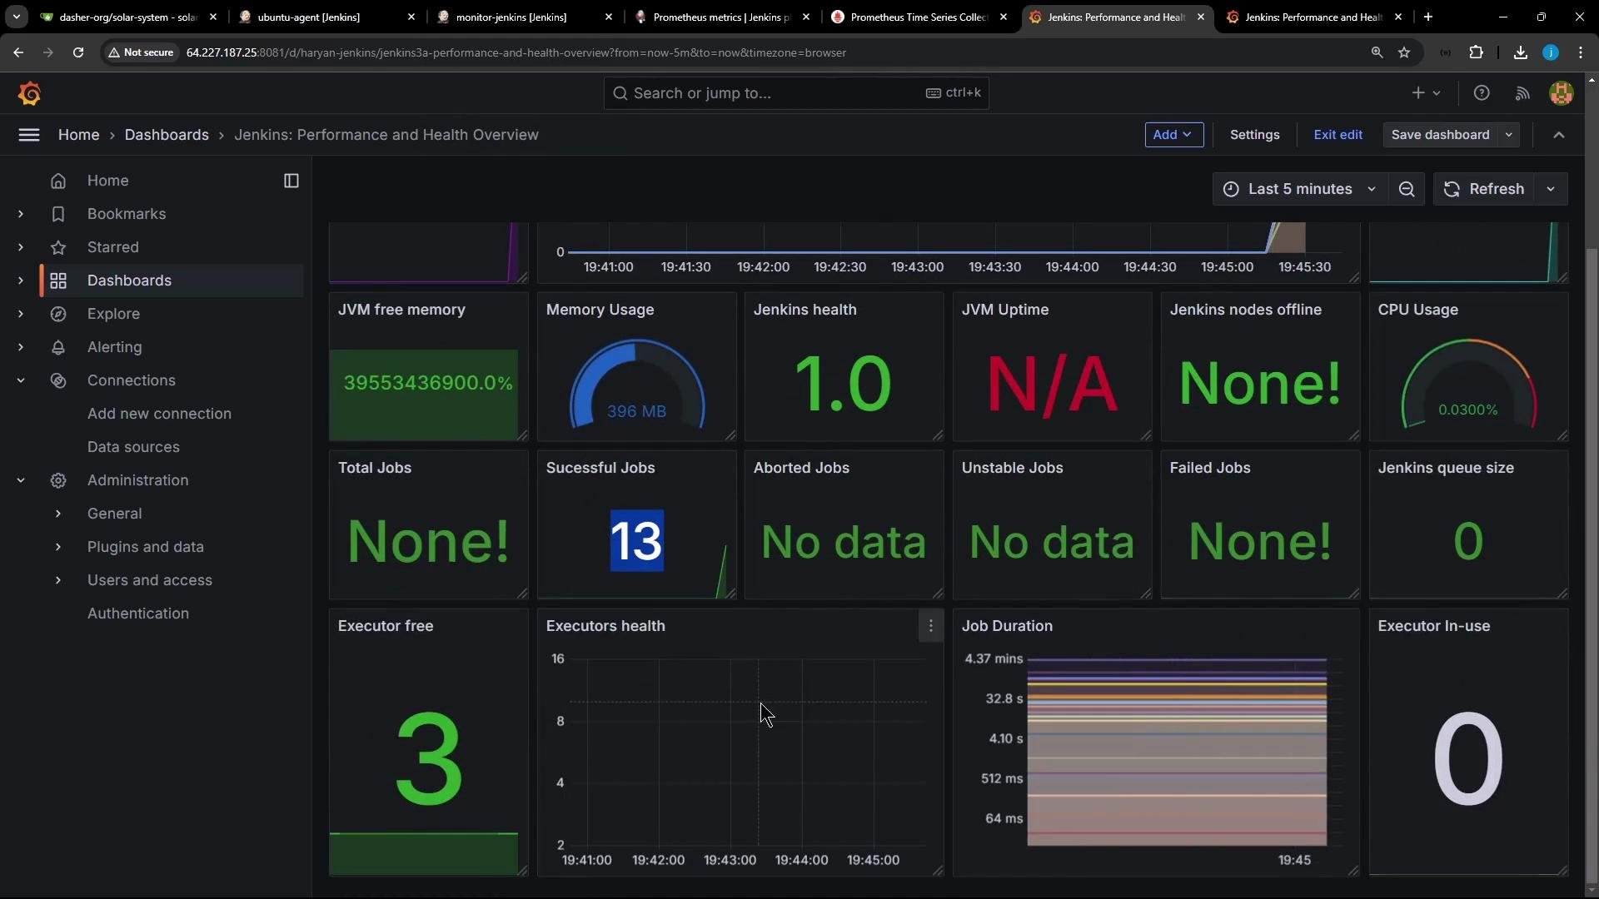This screenshot has height=899, width=1599.
Task: Click Home breadcrumb link
Action: (x=79, y=135)
